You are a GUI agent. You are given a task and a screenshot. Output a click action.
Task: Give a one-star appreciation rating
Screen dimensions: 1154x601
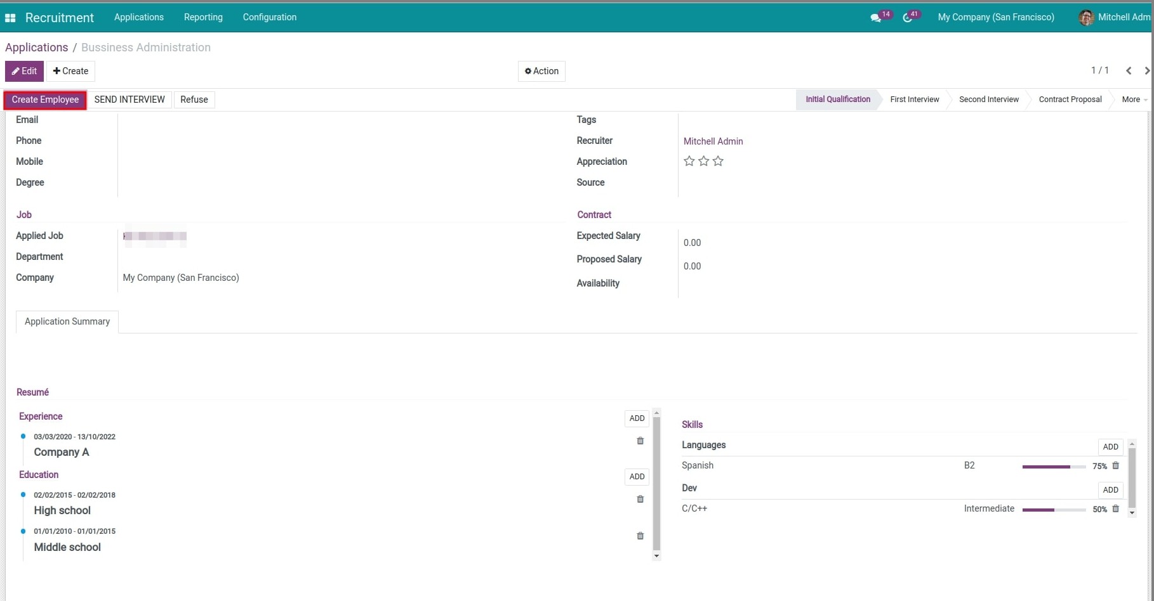[x=689, y=161]
